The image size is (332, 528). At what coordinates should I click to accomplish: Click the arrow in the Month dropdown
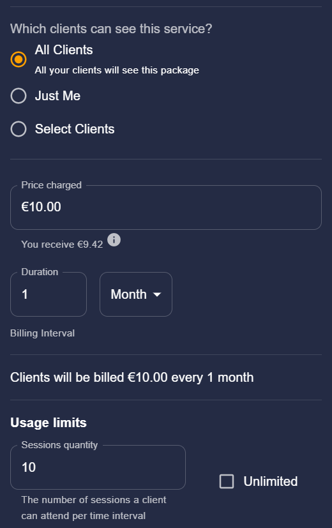[157, 294]
